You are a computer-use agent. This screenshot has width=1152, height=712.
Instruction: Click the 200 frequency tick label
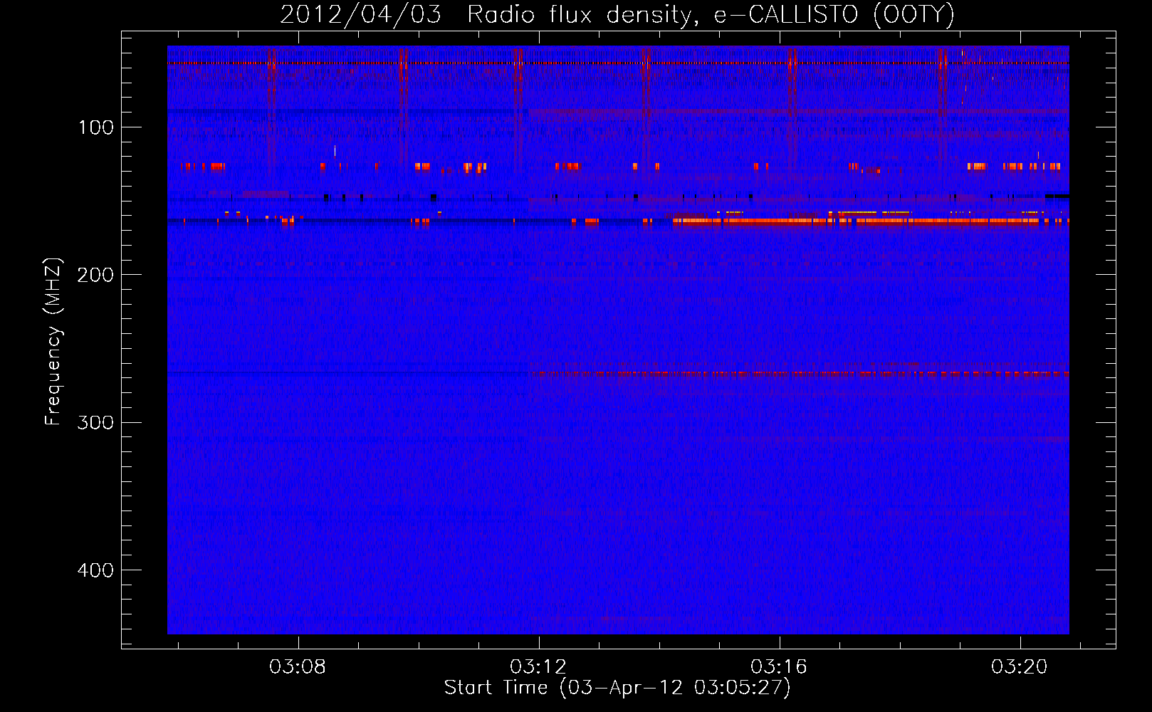[95, 275]
